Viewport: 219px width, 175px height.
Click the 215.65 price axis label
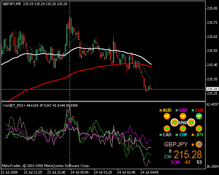tap(212, 37)
